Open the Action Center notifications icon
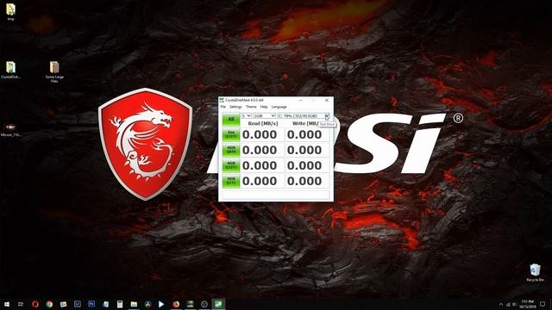Viewport: 552px width, 310px height. point(543,304)
